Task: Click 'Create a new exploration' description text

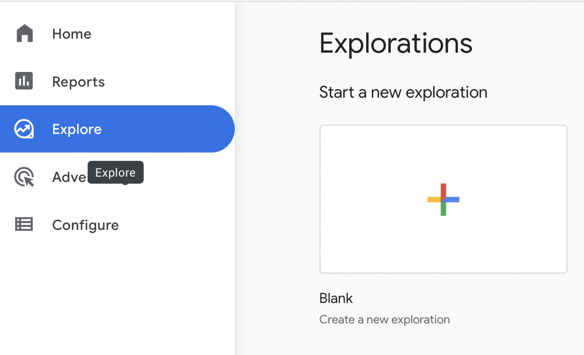Action: tap(384, 320)
